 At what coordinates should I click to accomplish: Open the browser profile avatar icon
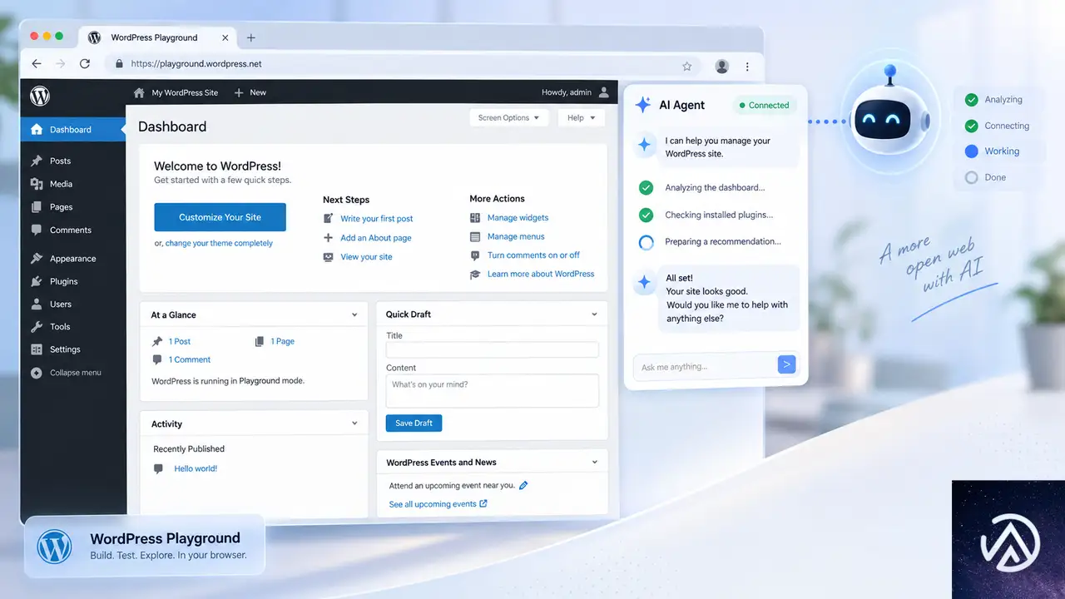tap(722, 66)
